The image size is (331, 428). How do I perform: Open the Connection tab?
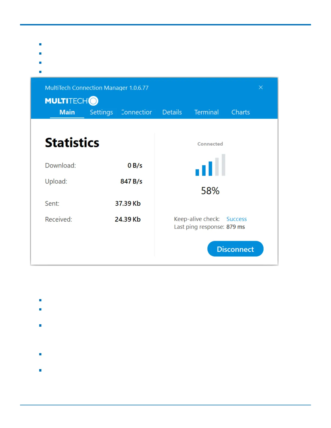137,112
